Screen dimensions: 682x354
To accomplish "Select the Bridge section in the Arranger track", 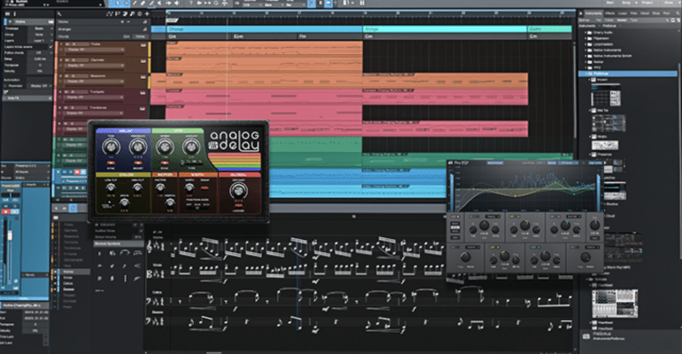I will [x=445, y=29].
